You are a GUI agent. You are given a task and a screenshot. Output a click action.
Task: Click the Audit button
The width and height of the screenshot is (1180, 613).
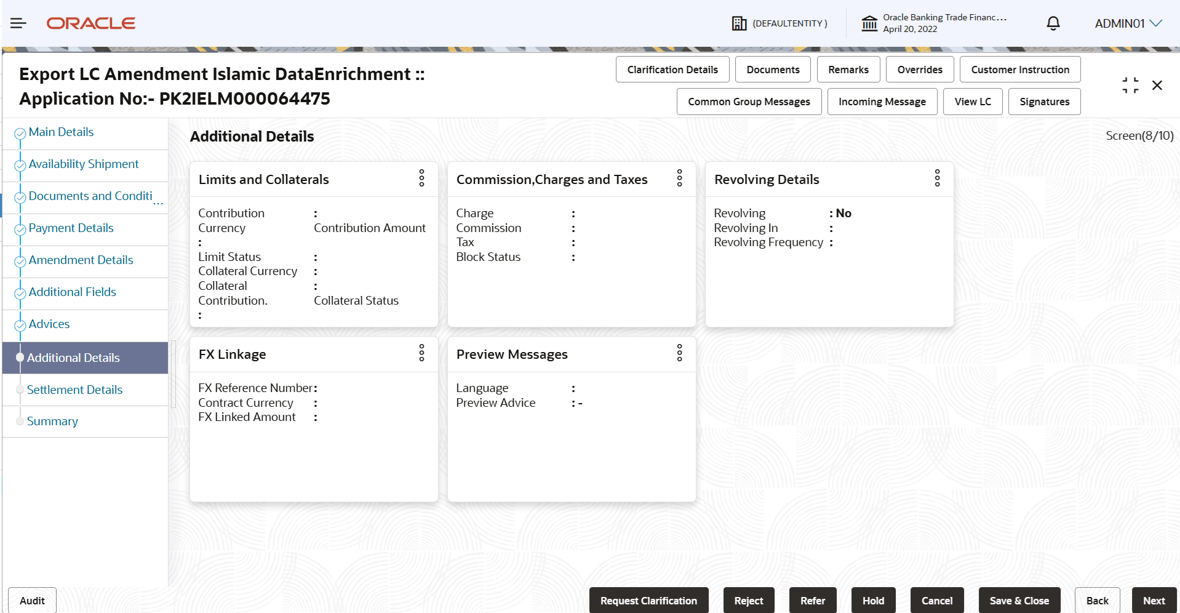pos(32,601)
